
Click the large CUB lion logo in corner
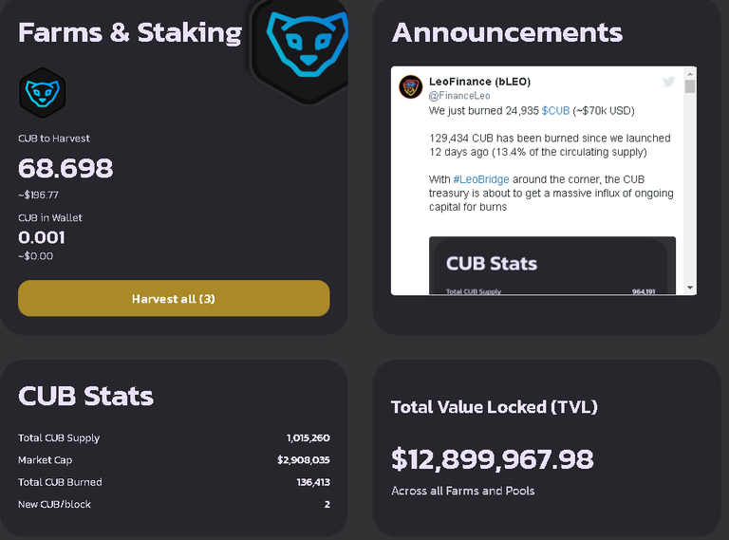[x=300, y=49]
